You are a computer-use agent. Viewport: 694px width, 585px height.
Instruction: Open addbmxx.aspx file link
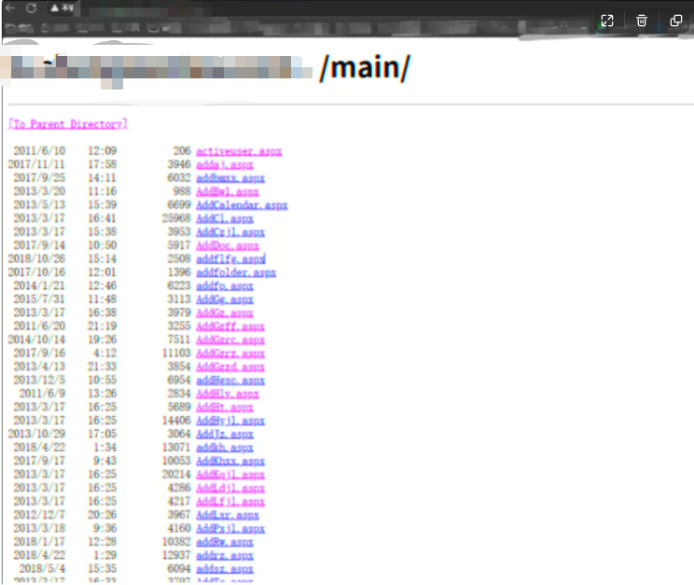tap(230, 178)
